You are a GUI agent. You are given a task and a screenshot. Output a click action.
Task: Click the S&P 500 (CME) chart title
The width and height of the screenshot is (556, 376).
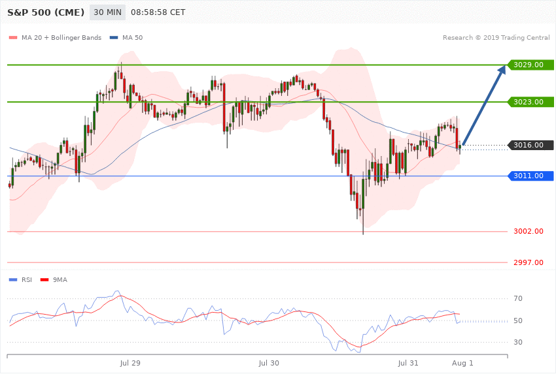pyautogui.click(x=46, y=12)
